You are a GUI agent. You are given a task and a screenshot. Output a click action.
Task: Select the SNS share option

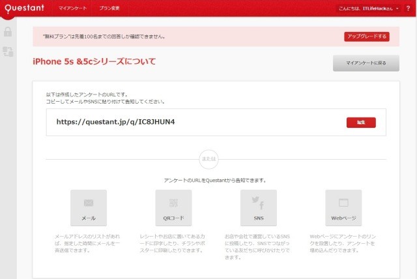259,208
